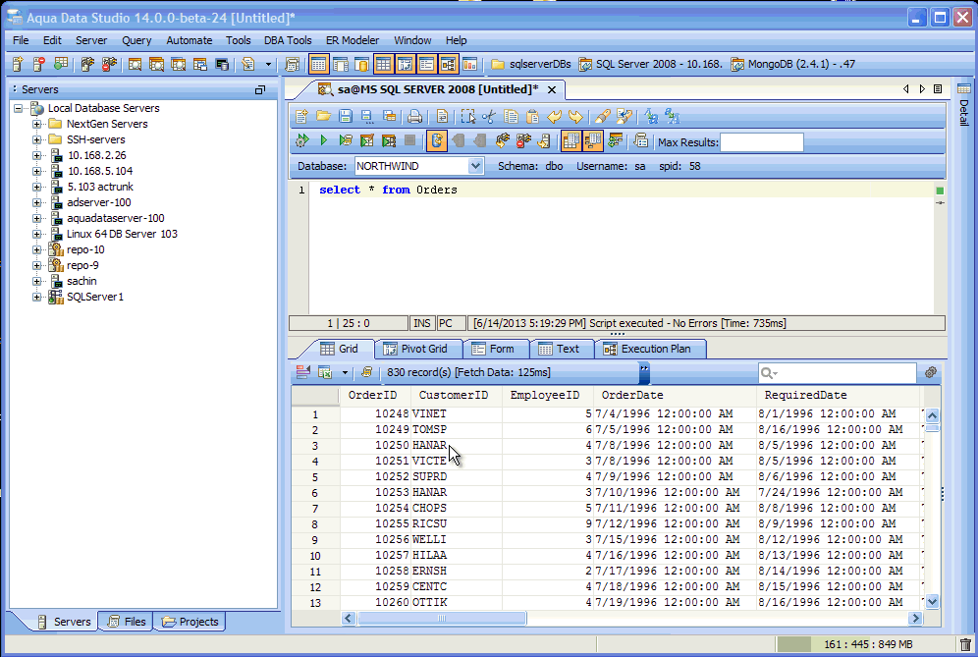This screenshot has width=978, height=657.
Task: Click the New script icon in the editor toolbar
Action: pyautogui.click(x=301, y=116)
